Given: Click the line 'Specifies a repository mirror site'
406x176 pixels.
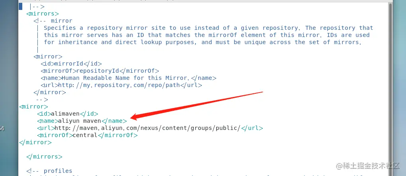Looking at the screenshot, I should click(x=209, y=28).
